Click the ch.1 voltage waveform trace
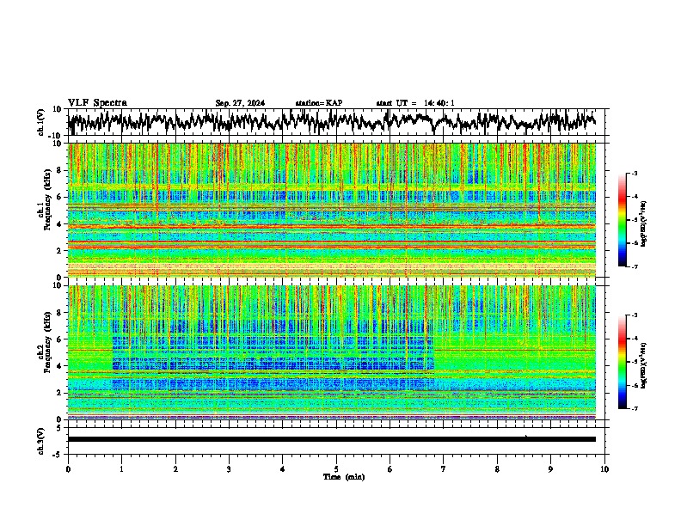Screen dimensions: 681x526 tap(332, 122)
